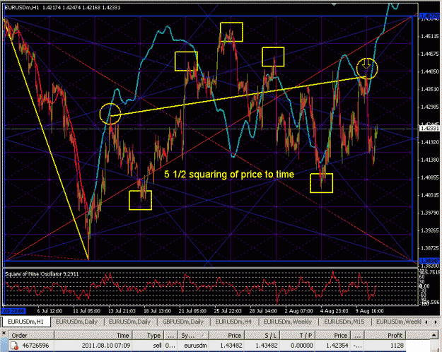Screen dimensions: 442x352
Task: Click the current price label 1.42331 on axis
Action: point(429,129)
